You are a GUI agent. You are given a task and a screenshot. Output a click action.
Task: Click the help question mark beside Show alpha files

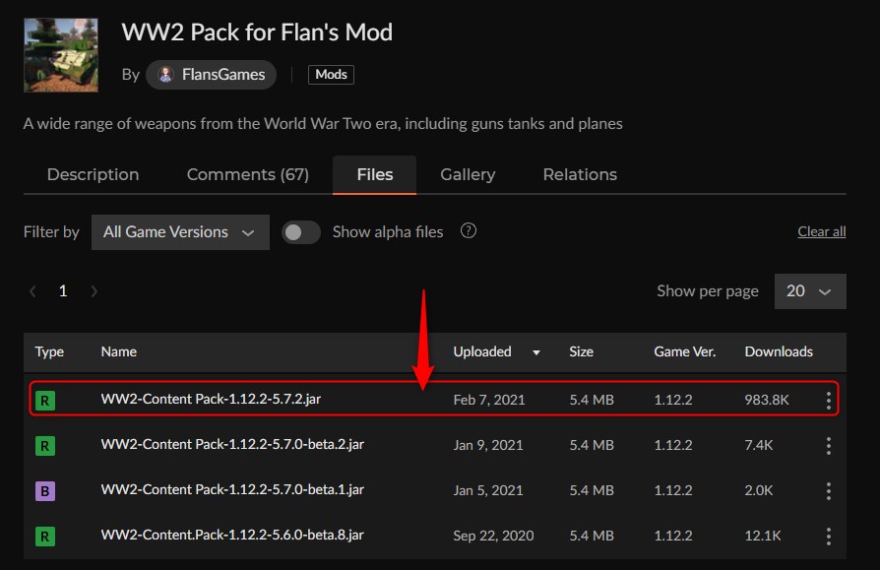469,230
